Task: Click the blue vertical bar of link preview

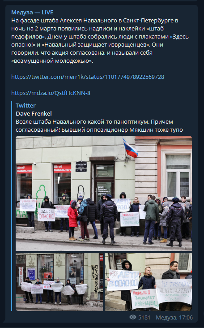Action: coord(12,206)
